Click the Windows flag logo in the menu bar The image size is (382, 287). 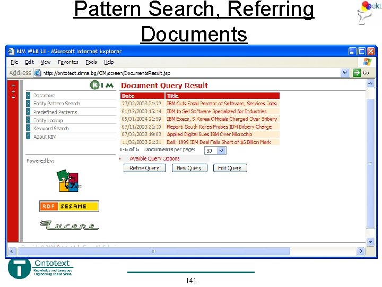(367, 62)
